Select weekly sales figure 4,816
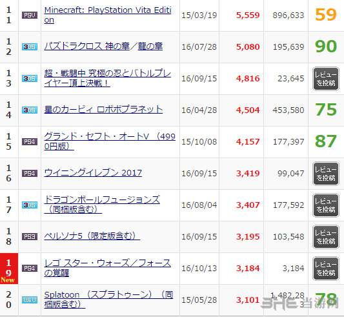Screen dimensions: 344x317 pos(248,78)
